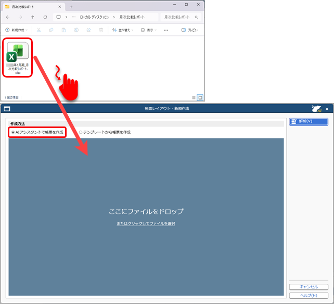Click またはクリックしてファイルを選択 link
Viewport: 334px width, 304px height.
[146, 223]
